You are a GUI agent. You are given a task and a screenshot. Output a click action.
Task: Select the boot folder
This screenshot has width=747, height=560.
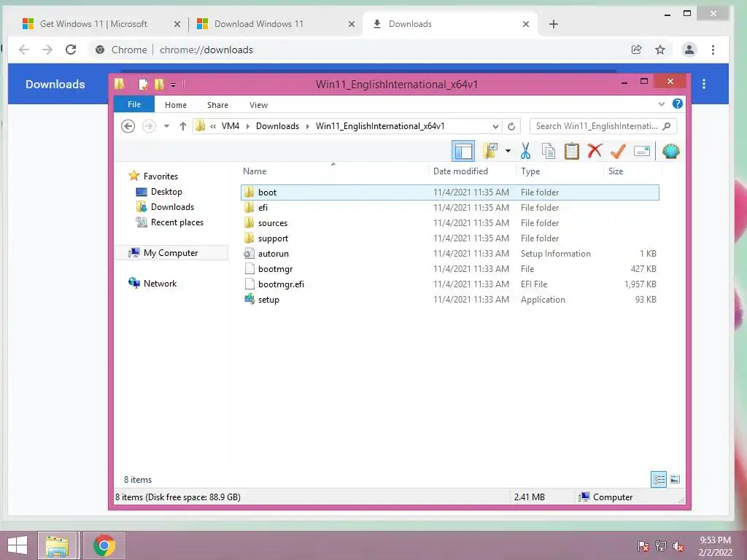pyautogui.click(x=449, y=192)
